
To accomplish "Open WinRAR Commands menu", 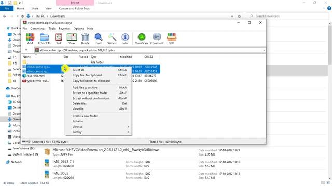I will pyautogui.click(x=38, y=29).
